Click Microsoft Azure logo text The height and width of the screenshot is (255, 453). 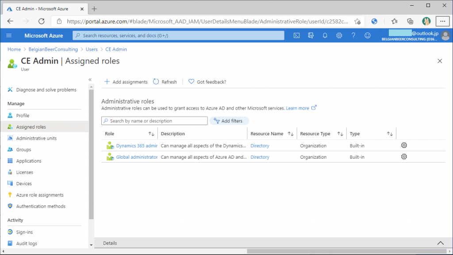(44, 35)
